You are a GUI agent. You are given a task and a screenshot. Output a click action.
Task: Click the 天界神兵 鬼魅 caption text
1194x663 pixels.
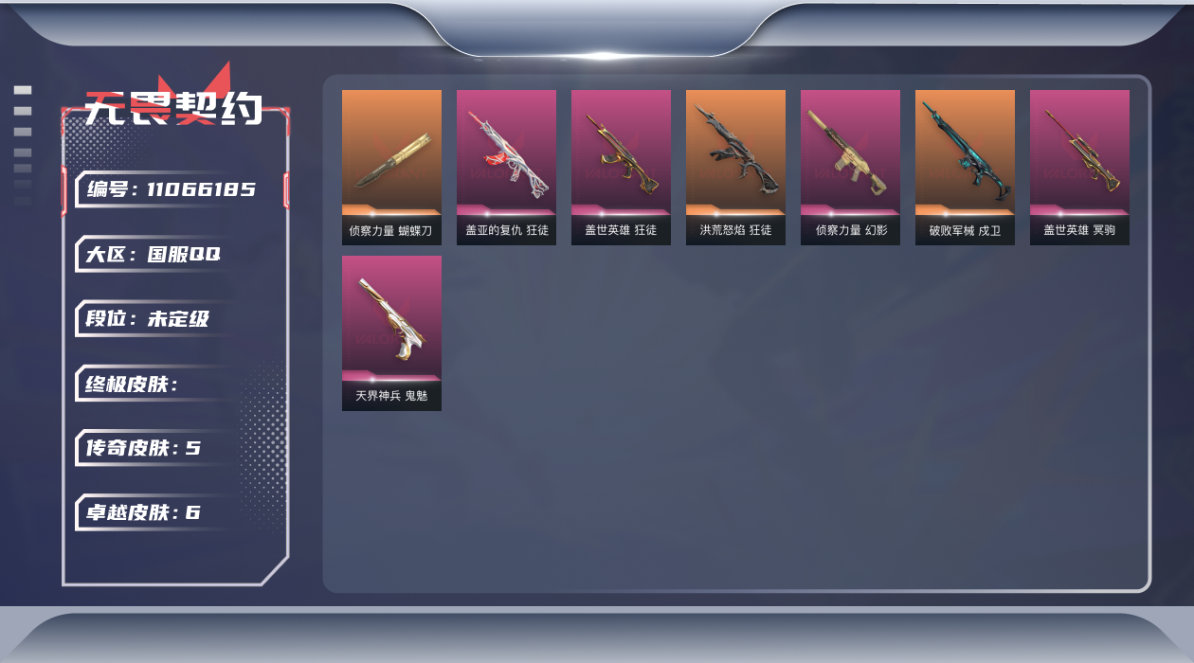tap(391, 396)
